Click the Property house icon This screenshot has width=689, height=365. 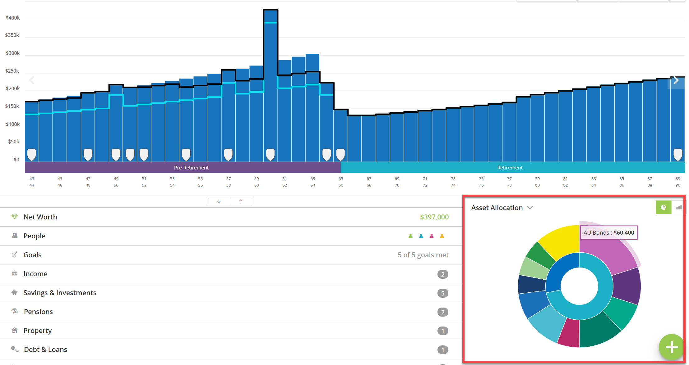click(15, 330)
